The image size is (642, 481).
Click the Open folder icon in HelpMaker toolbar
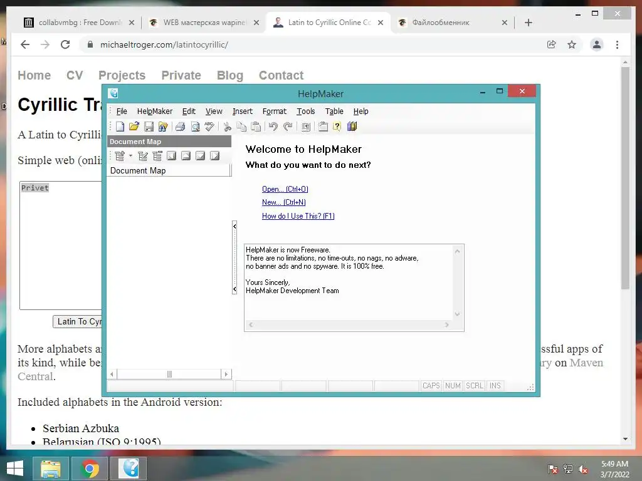134,127
